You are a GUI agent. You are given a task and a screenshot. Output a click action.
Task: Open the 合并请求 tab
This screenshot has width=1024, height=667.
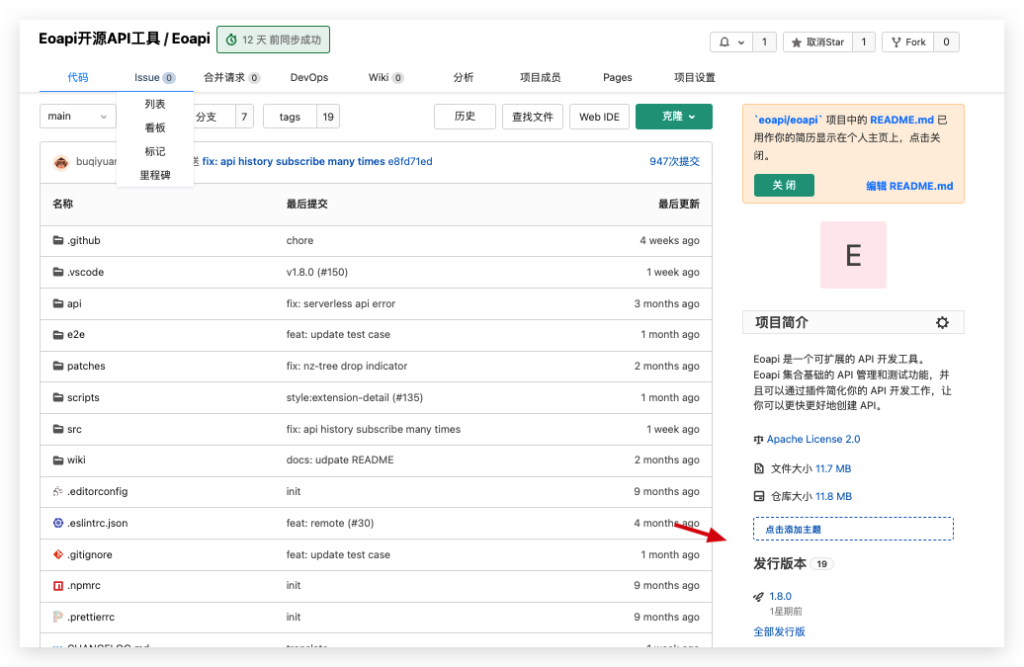231,78
